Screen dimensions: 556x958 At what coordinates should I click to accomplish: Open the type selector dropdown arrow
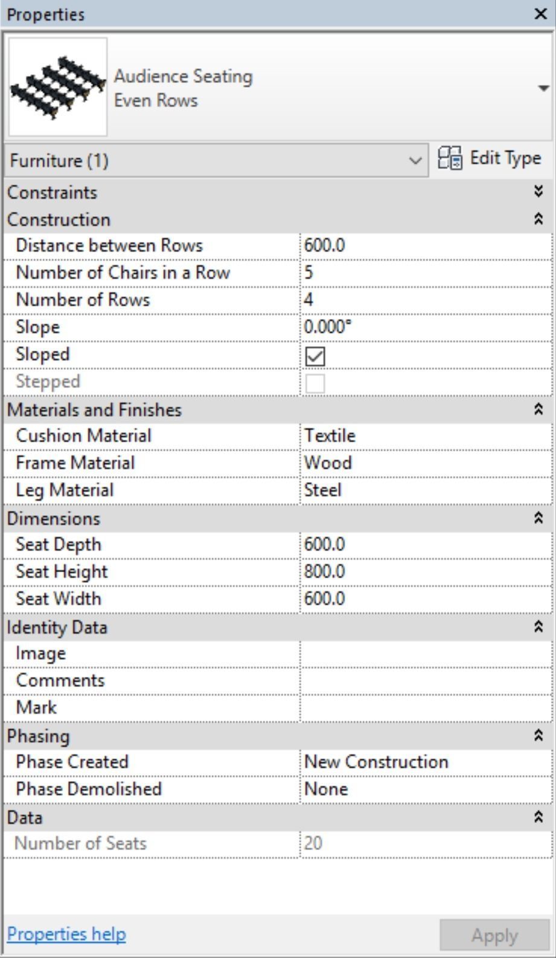(x=543, y=88)
